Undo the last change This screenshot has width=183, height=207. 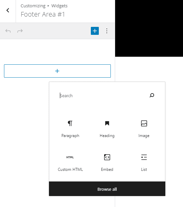(8, 31)
